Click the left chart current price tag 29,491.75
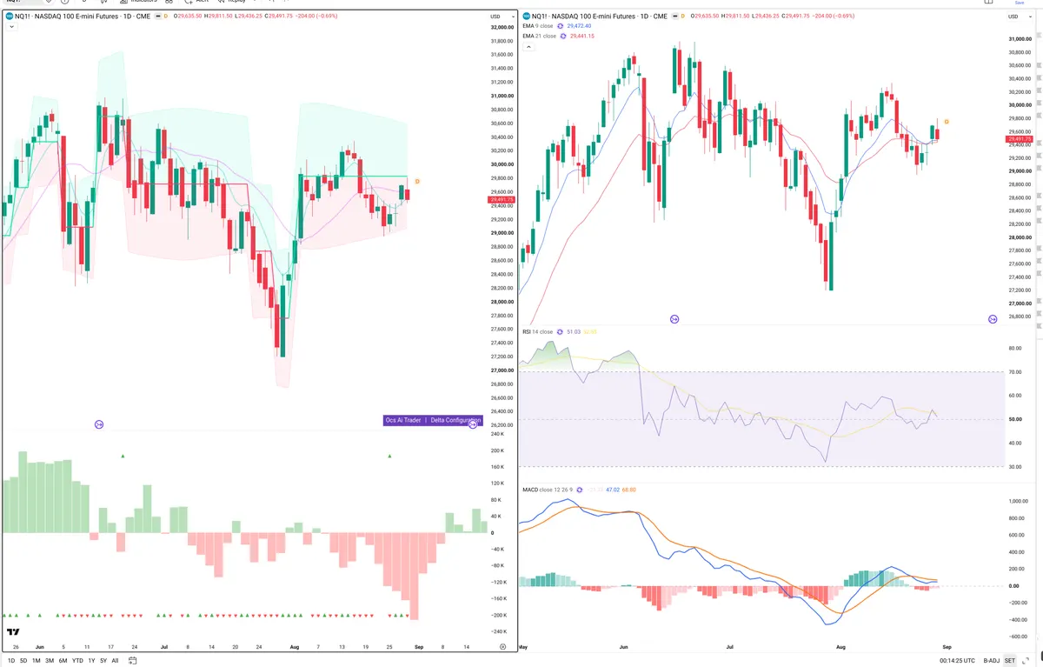This screenshot has height=667, width=1043. 502,200
